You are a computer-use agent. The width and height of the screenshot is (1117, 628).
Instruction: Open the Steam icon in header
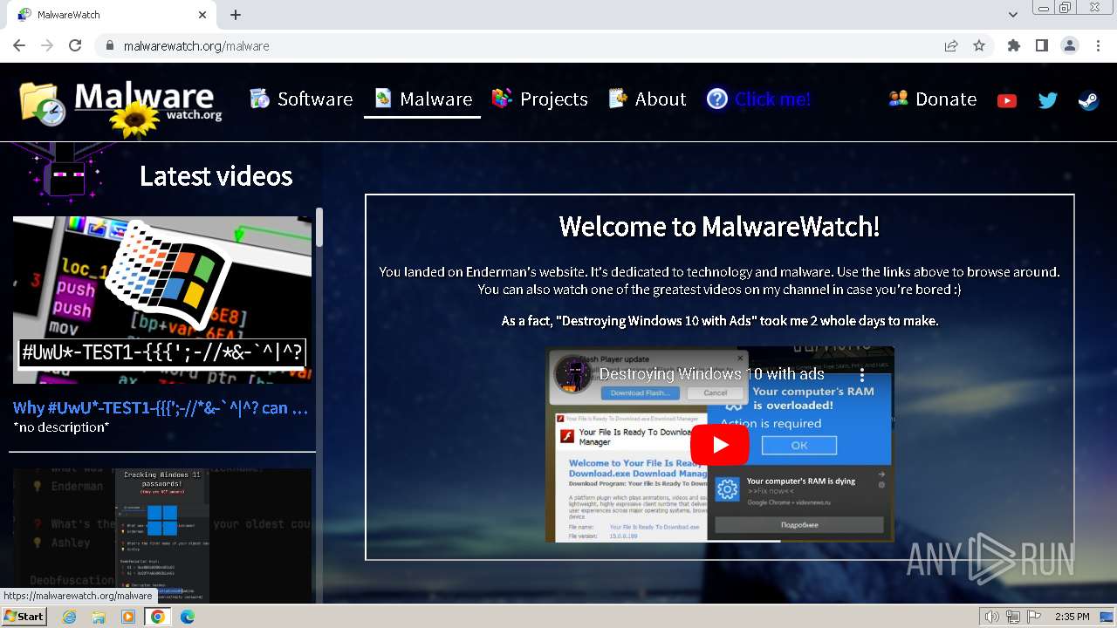coord(1088,100)
